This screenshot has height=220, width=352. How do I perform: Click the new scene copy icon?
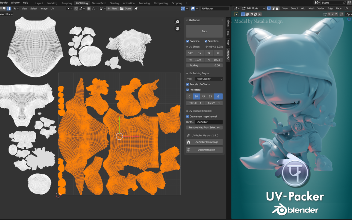[349, 3]
